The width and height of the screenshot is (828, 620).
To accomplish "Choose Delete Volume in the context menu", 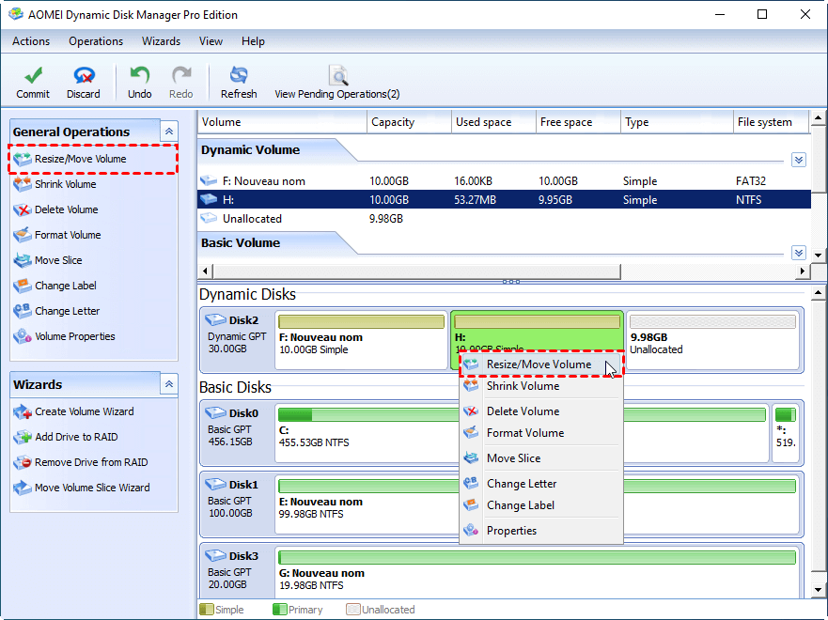I will tap(541, 411).
